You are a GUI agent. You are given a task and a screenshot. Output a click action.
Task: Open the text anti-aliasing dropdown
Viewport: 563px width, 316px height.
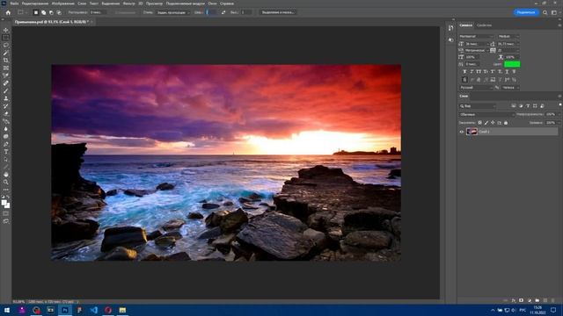pos(510,88)
